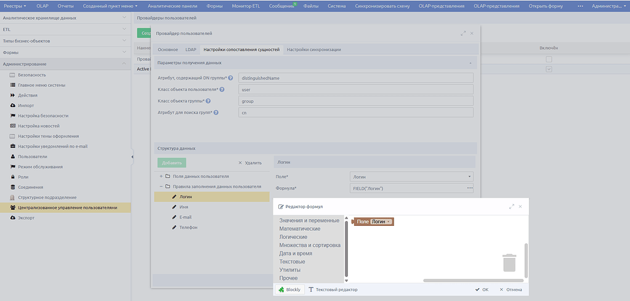Open Структурное подразделение item
Viewport: 630px width, 301px height.
(x=47, y=198)
